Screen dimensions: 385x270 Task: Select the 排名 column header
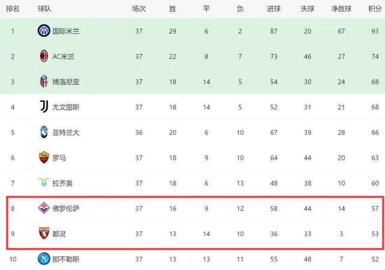coord(13,9)
